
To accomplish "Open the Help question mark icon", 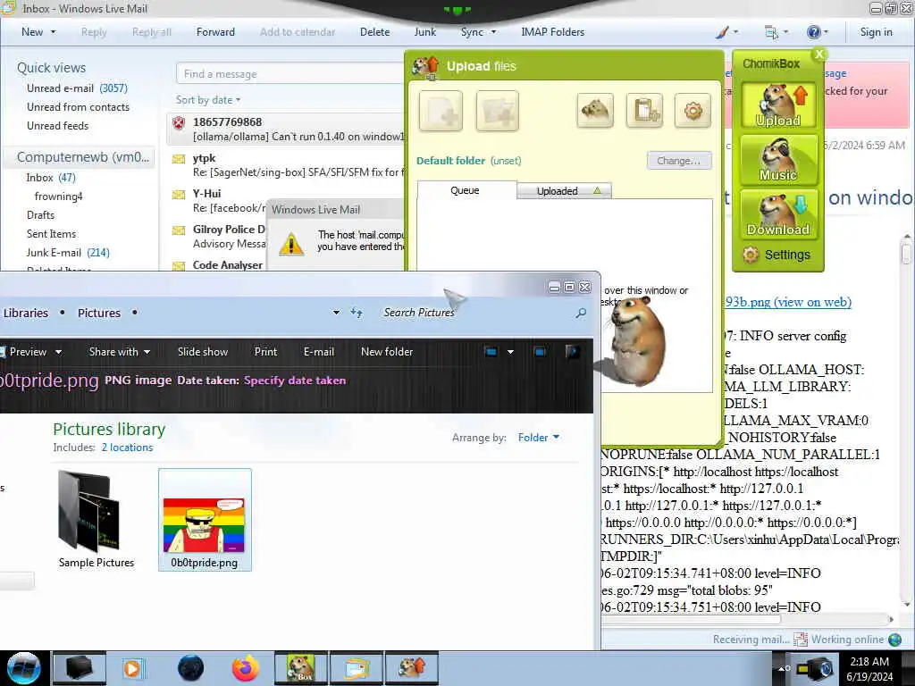I will coord(813,32).
